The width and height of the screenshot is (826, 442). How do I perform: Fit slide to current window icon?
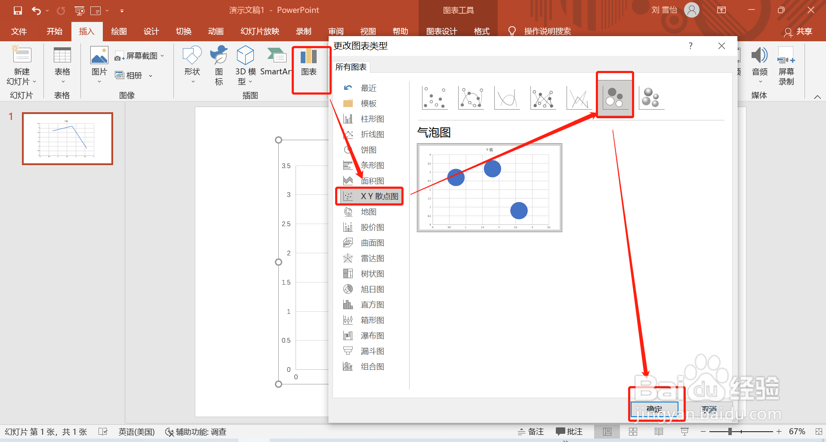pyautogui.click(x=819, y=431)
